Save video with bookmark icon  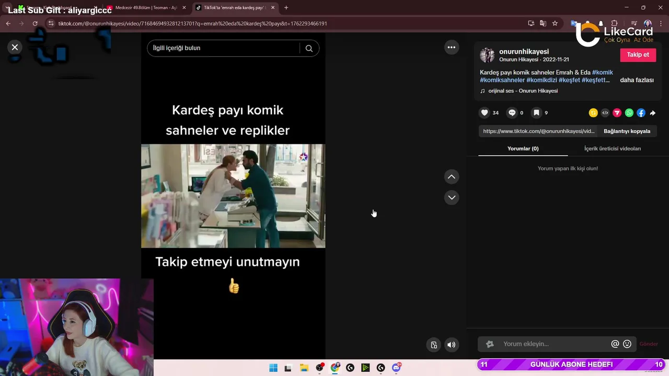536,113
